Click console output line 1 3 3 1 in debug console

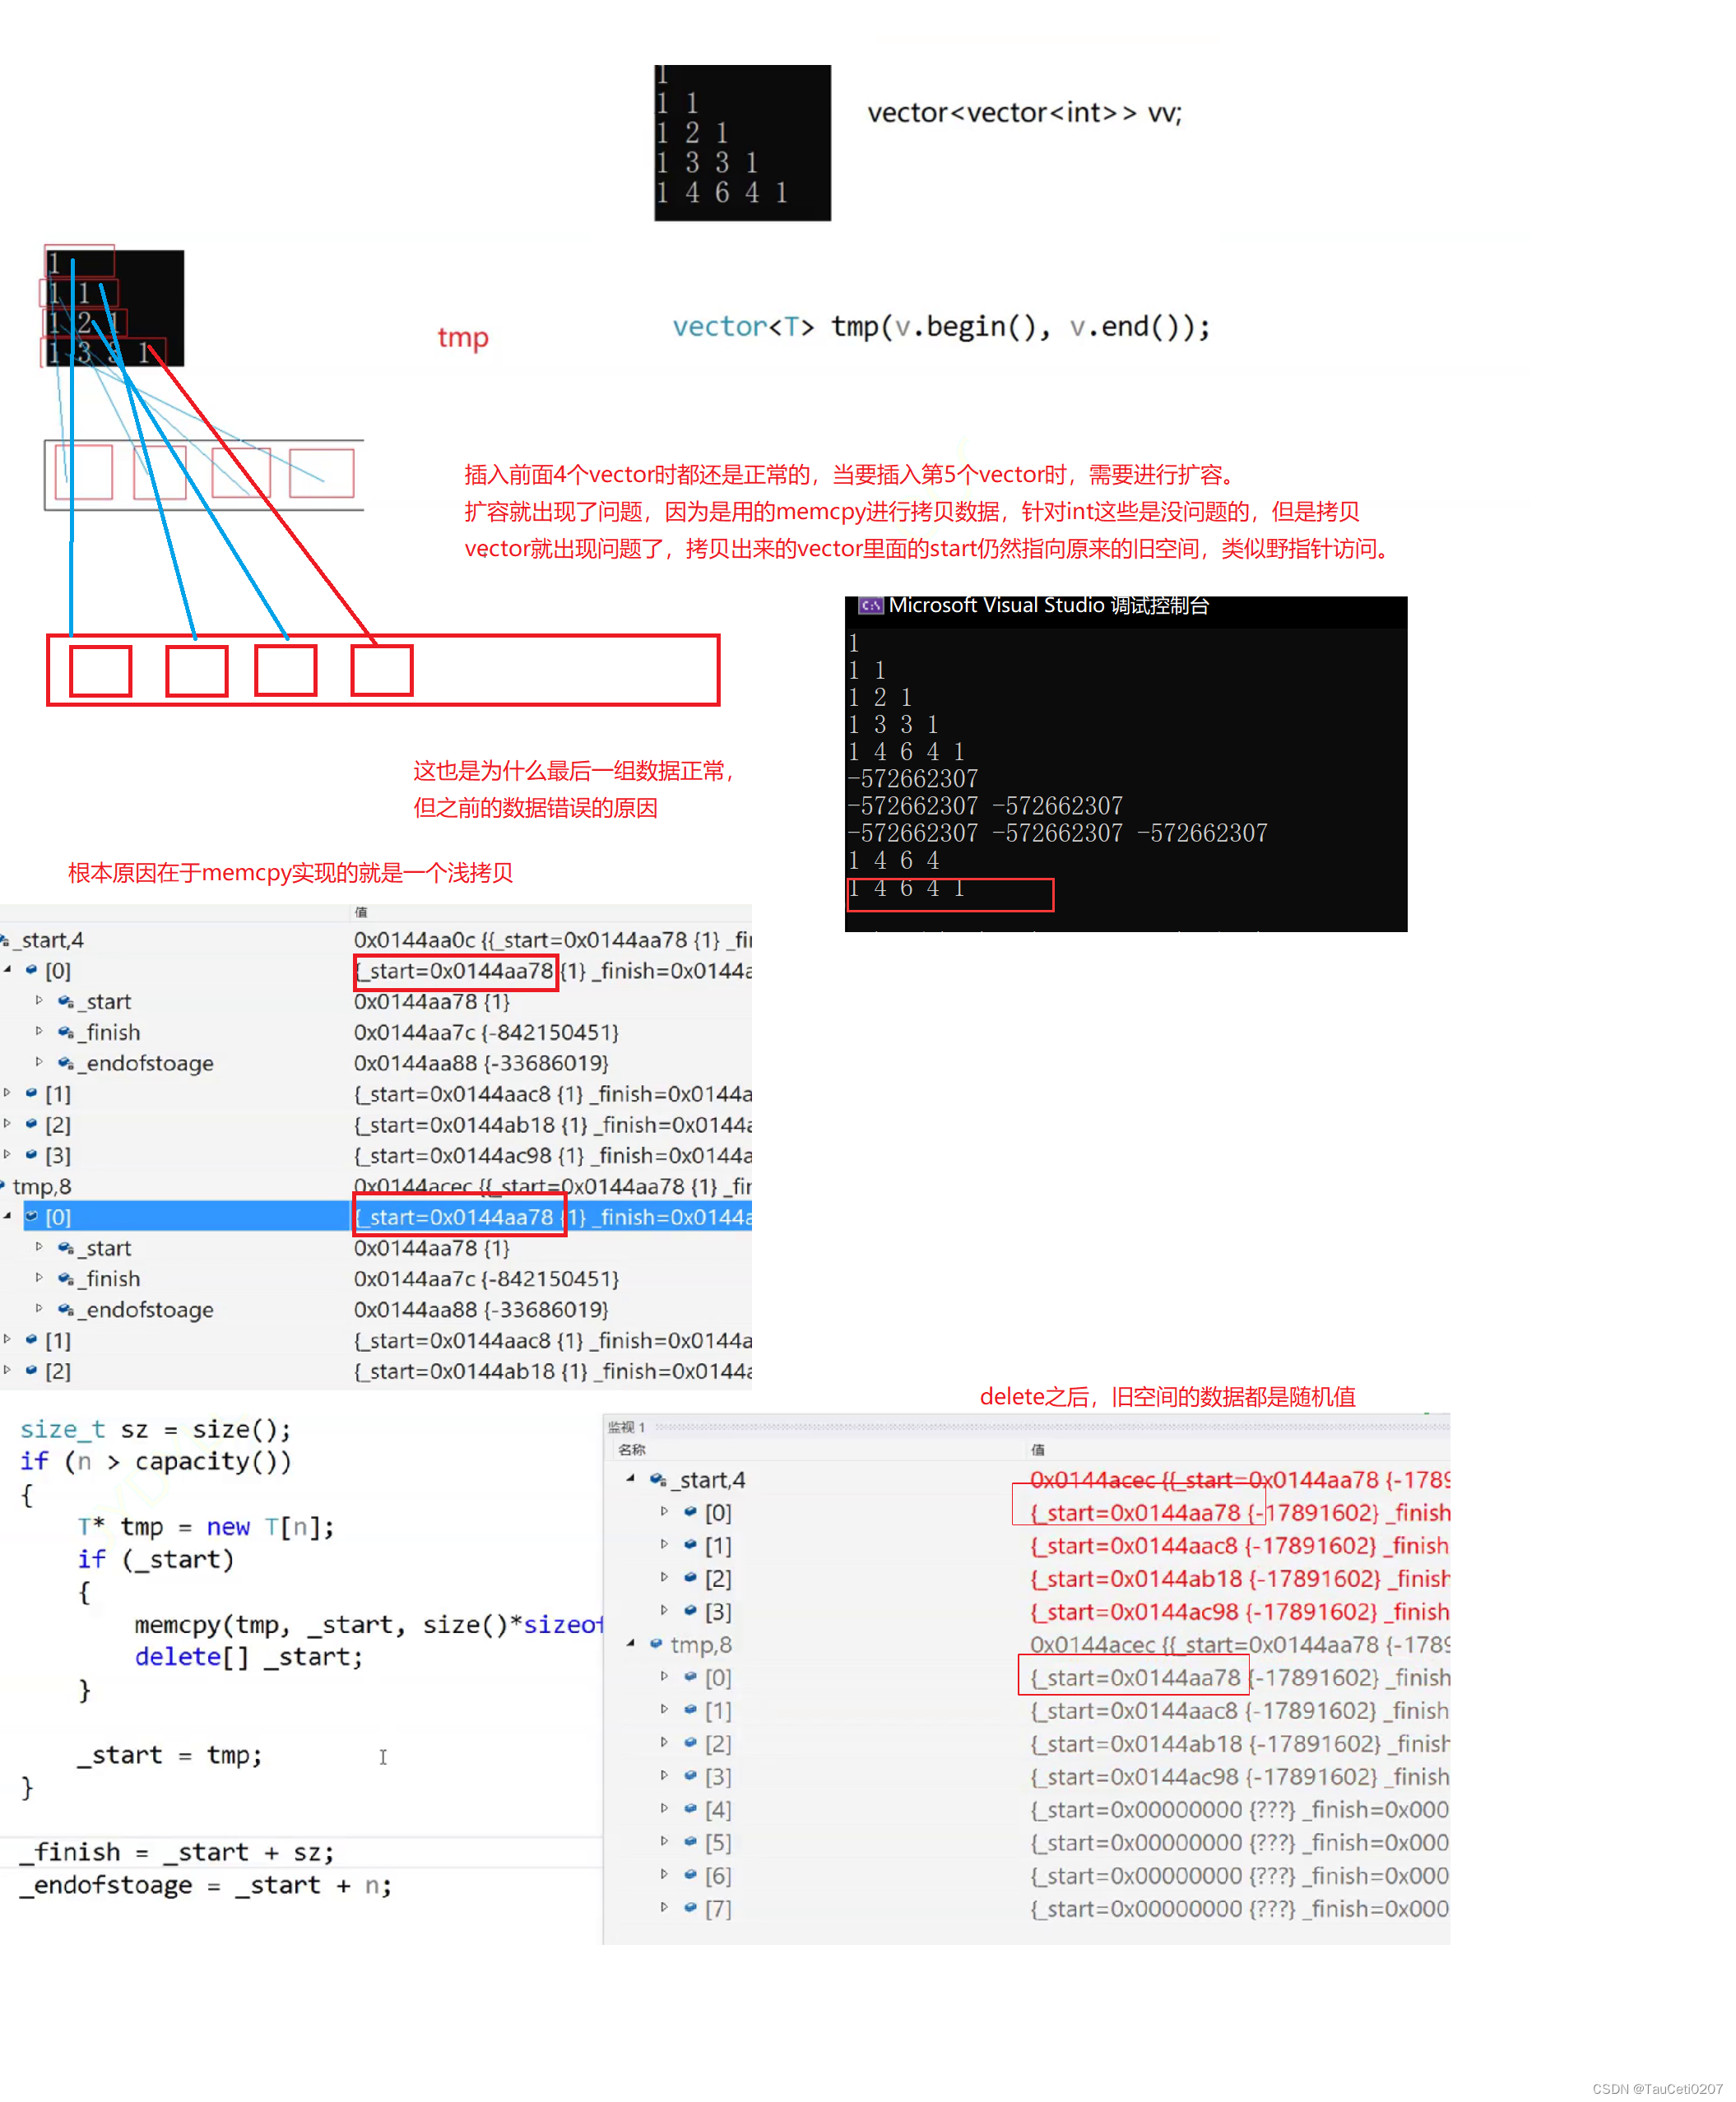click(x=893, y=723)
